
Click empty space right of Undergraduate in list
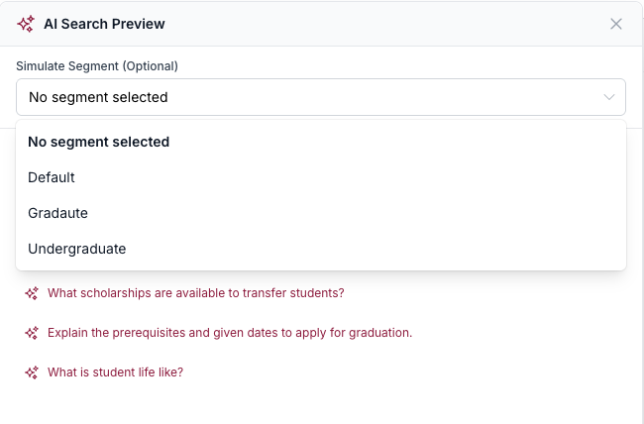396,249
